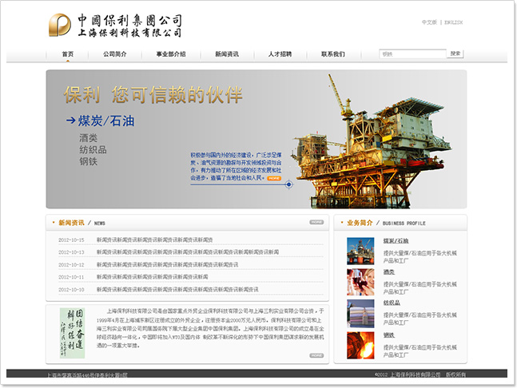Open the news item dated 2012-10-10
Image resolution: width=517 pixels, height=388 pixels.
point(177,290)
